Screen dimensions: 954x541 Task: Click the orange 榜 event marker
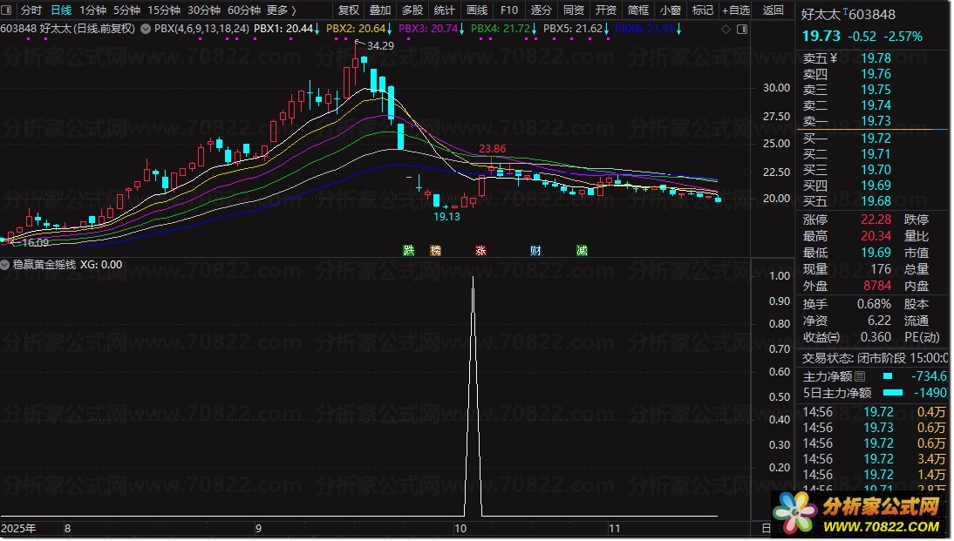(x=436, y=250)
